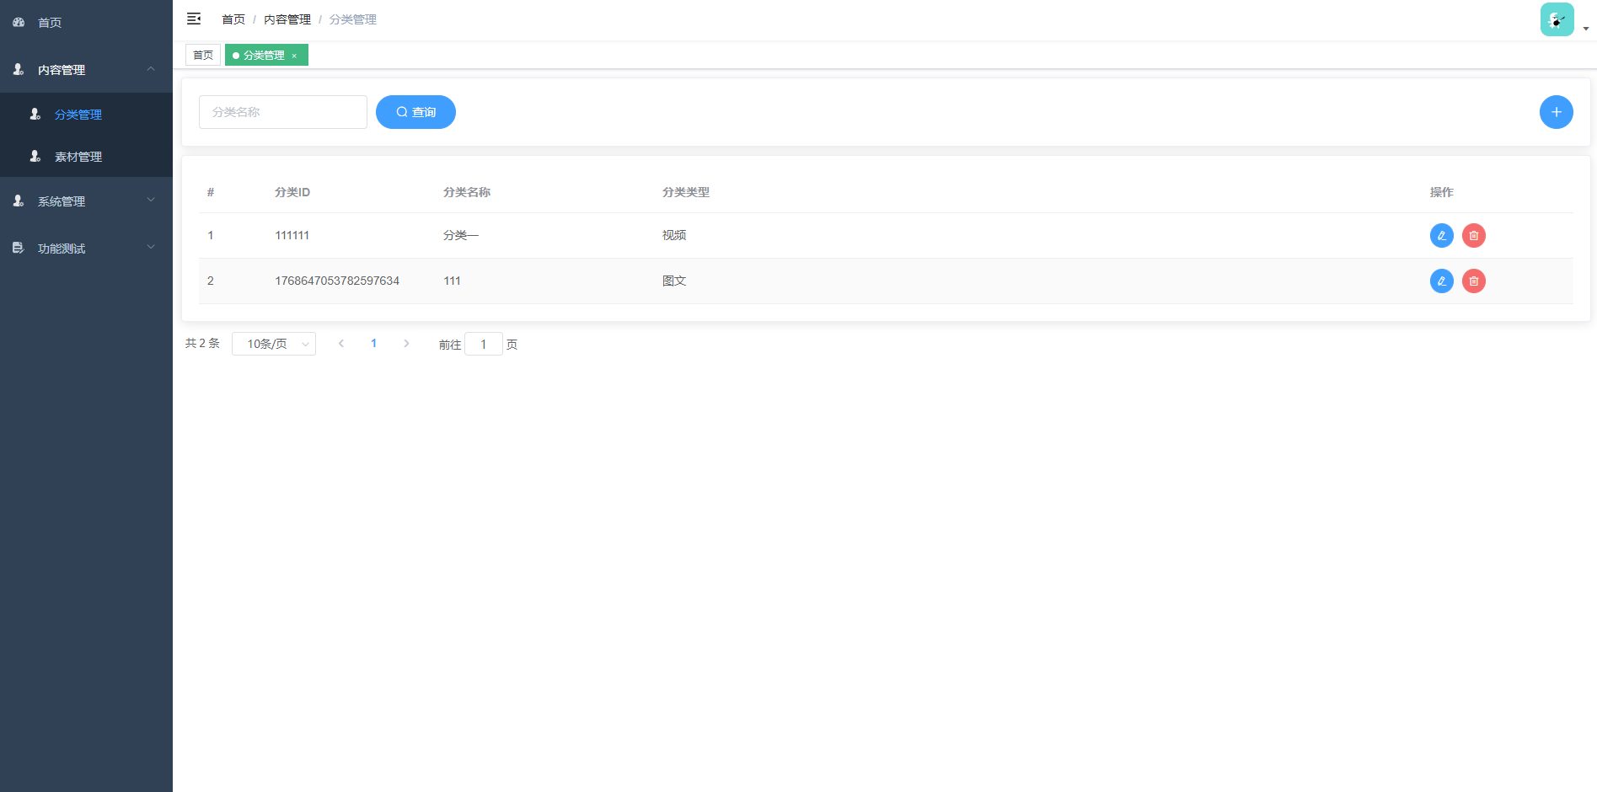Switch to the 首页 tab

[x=203, y=55]
